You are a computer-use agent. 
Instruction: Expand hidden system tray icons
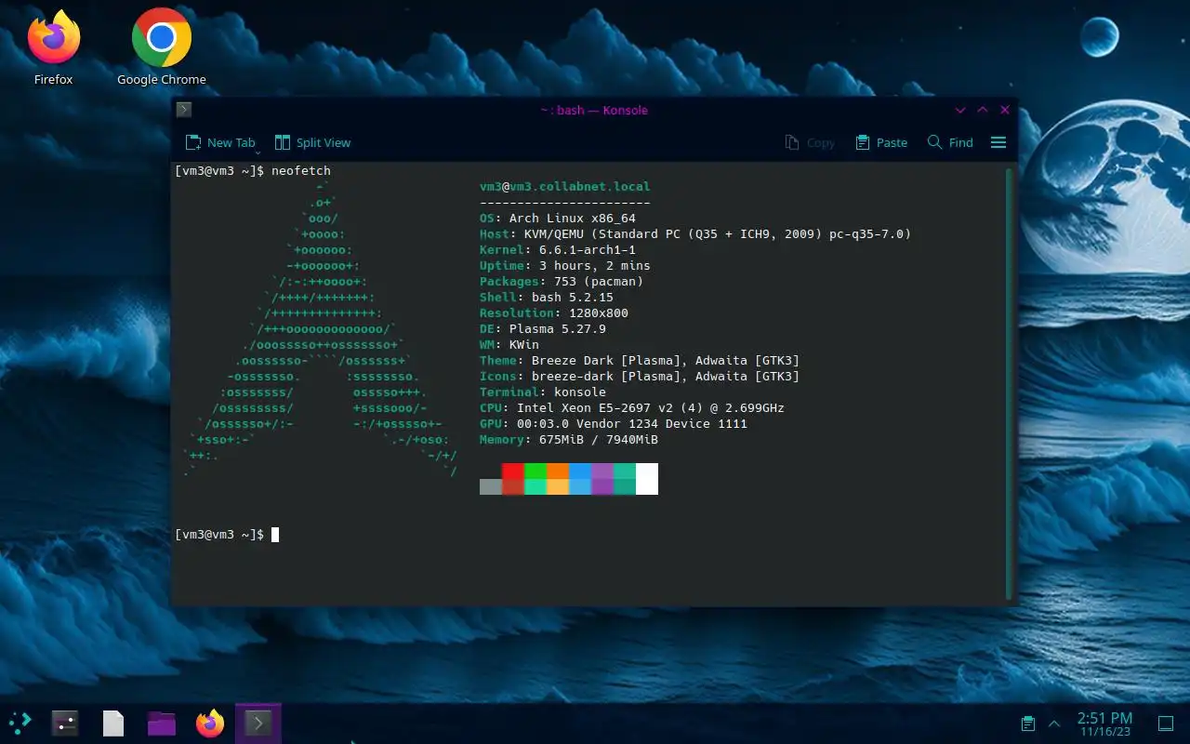click(1054, 724)
